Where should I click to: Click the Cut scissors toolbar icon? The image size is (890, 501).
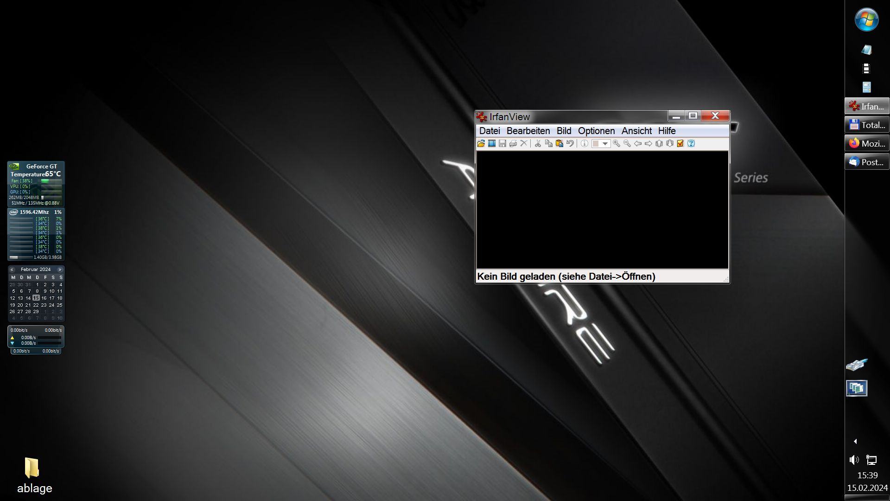(x=538, y=144)
